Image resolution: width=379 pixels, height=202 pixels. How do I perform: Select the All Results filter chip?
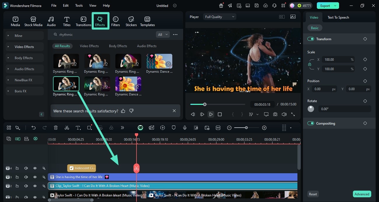tap(62, 46)
